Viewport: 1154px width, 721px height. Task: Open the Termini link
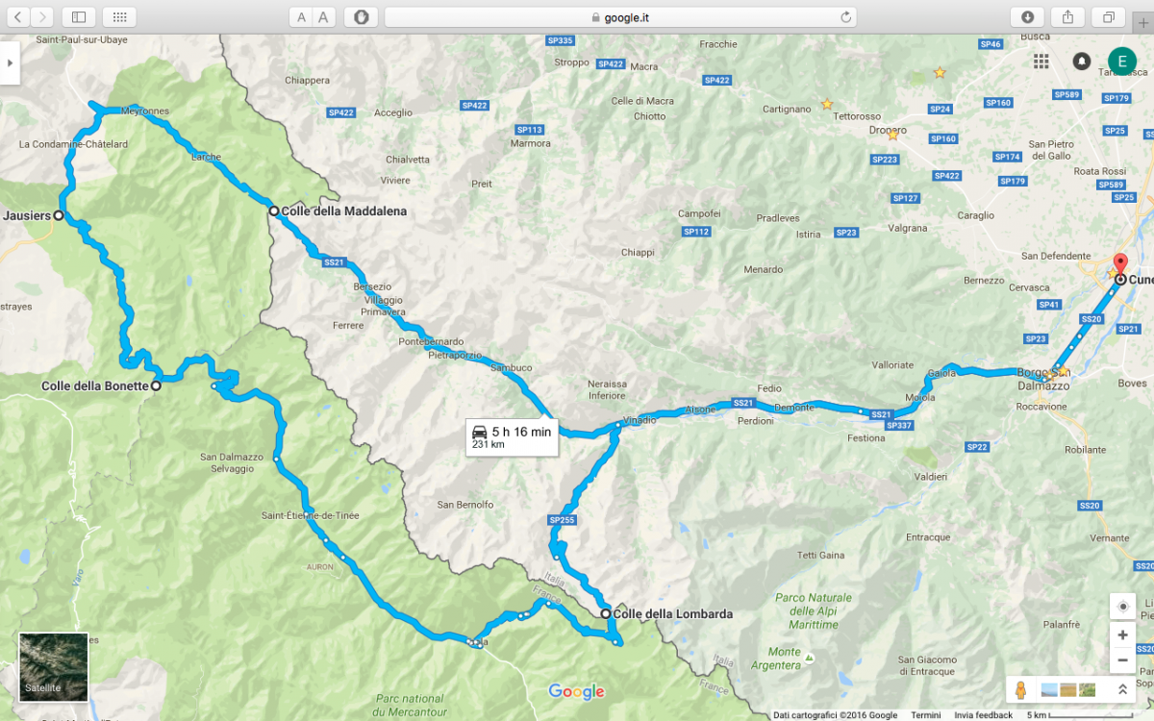click(926, 715)
